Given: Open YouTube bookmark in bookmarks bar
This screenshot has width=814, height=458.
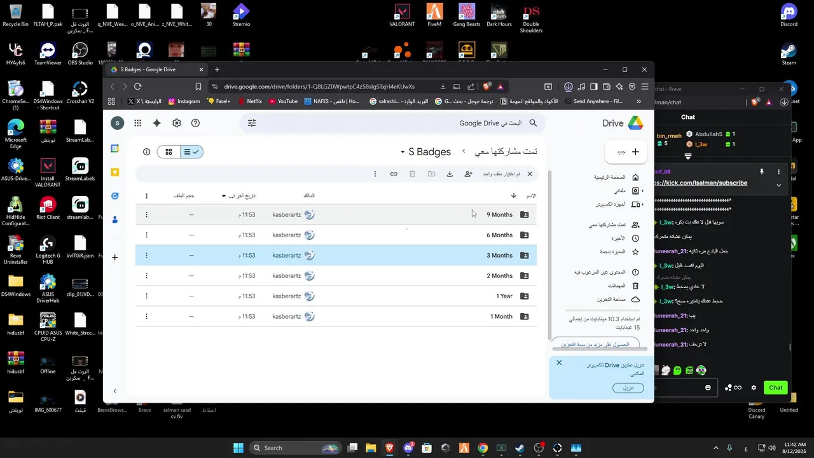Looking at the screenshot, I should pos(283,101).
